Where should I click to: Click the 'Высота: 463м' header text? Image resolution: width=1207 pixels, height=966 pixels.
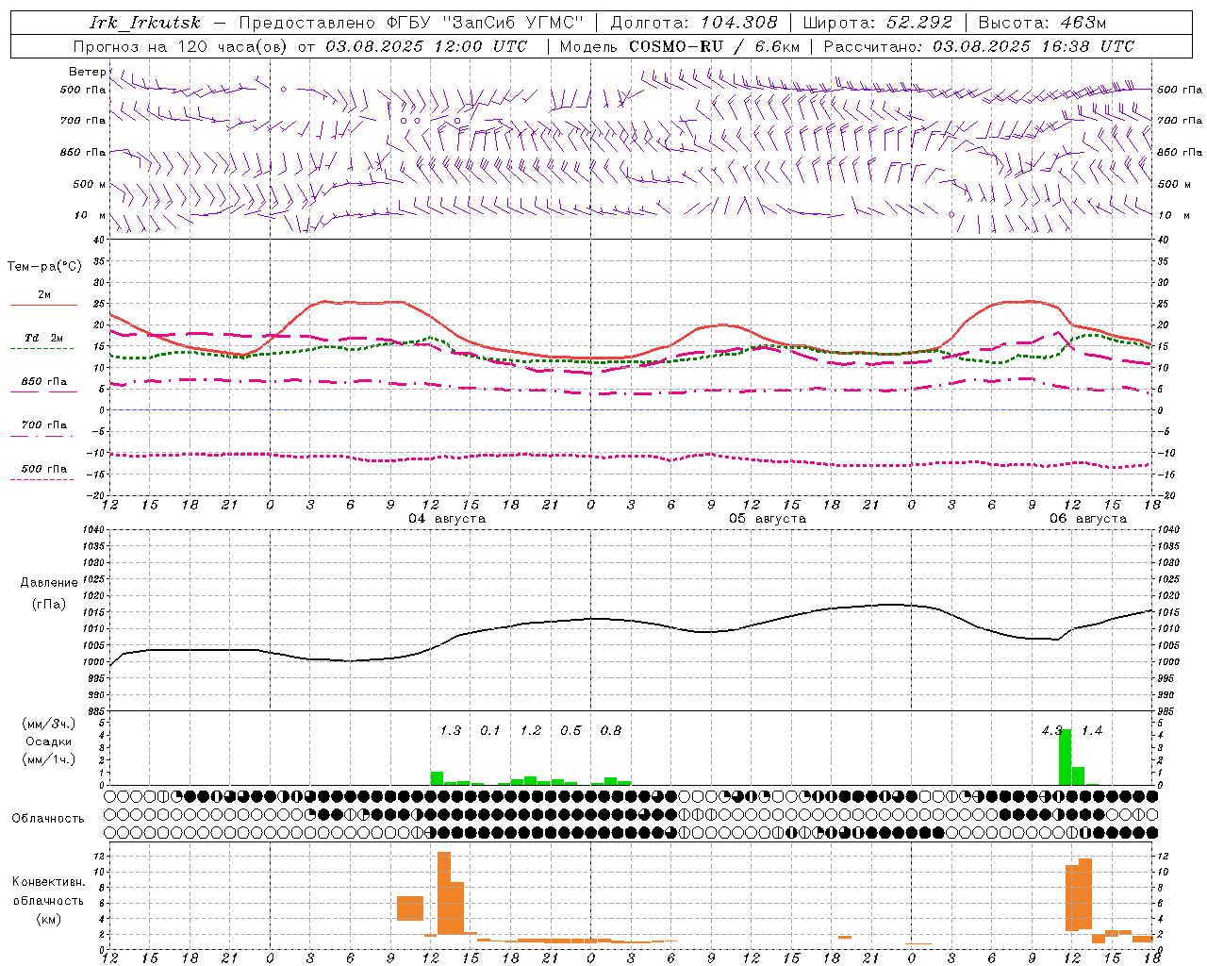coord(1042,23)
